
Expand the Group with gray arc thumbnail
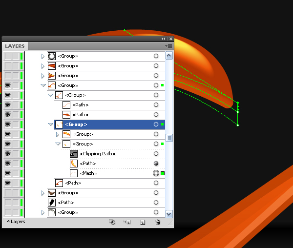[43, 212]
